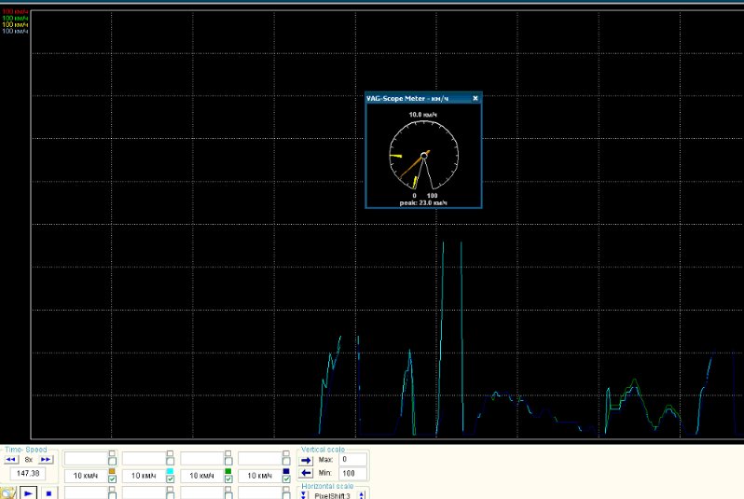The image size is (744, 499).
Task: Click the Min value field showing 100
Action: point(352,473)
